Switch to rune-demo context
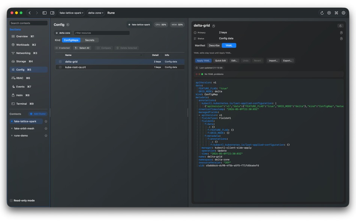This screenshot has width=356, height=222. click(21, 136)
